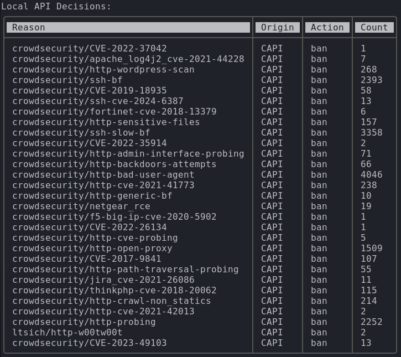Select count 58 for CVE-2019-18935
The width and height of the screenshot is (401, 357).
click(366, 91)
